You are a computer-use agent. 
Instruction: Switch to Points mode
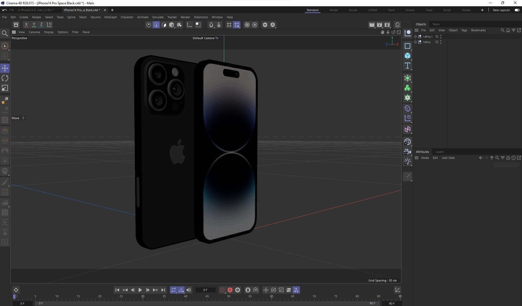coord(148,25)
